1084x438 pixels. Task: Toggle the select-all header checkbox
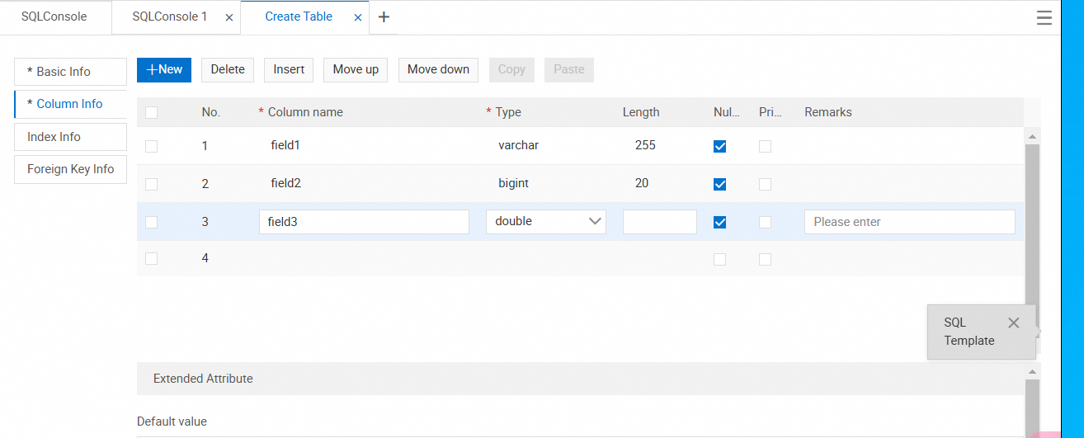(151, 112)
